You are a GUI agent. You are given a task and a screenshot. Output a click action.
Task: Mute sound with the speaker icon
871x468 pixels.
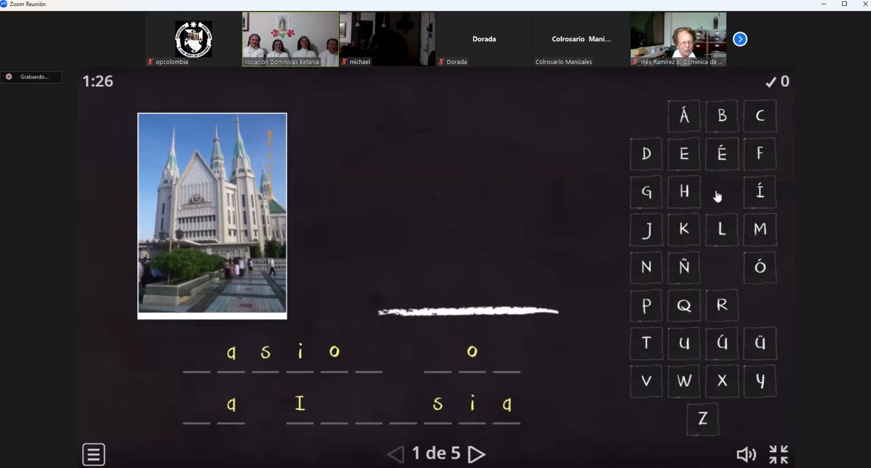click(x=746, y=455)
